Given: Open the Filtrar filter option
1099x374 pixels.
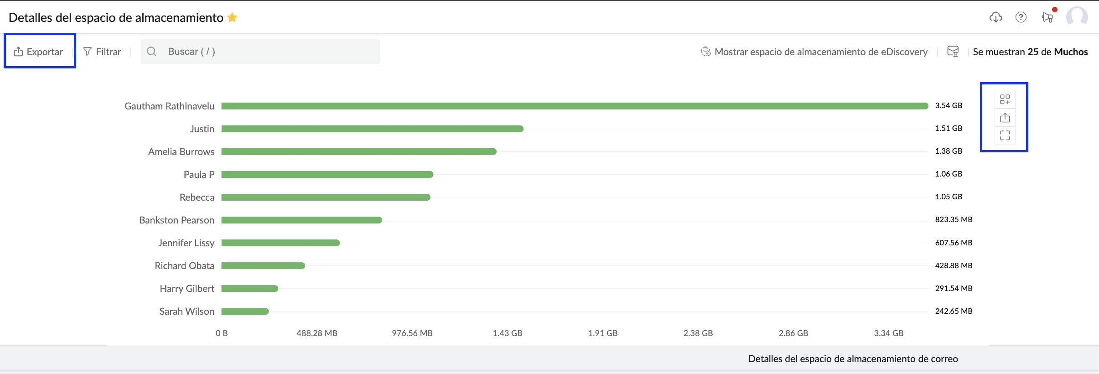Looking at the screenshot, I should click(x=102, y=52).
